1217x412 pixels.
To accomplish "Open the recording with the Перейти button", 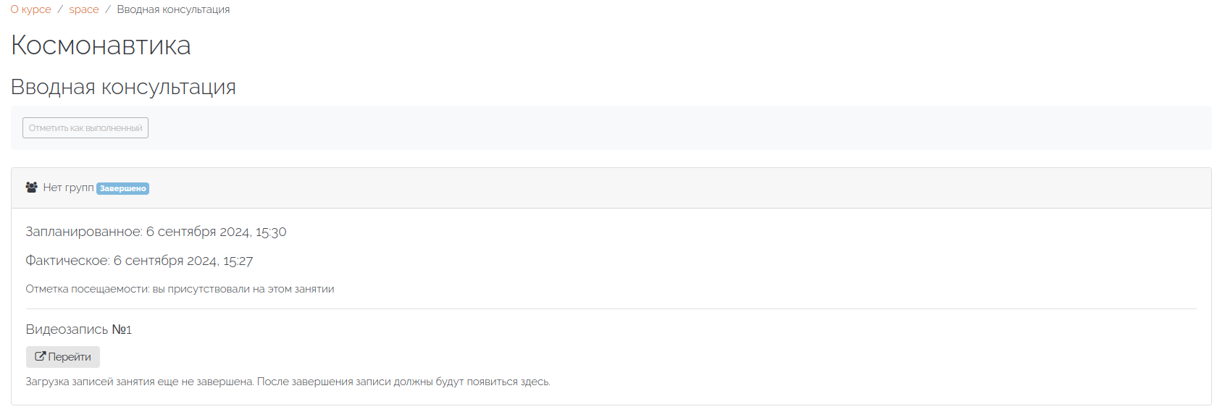I will [63, 357].
